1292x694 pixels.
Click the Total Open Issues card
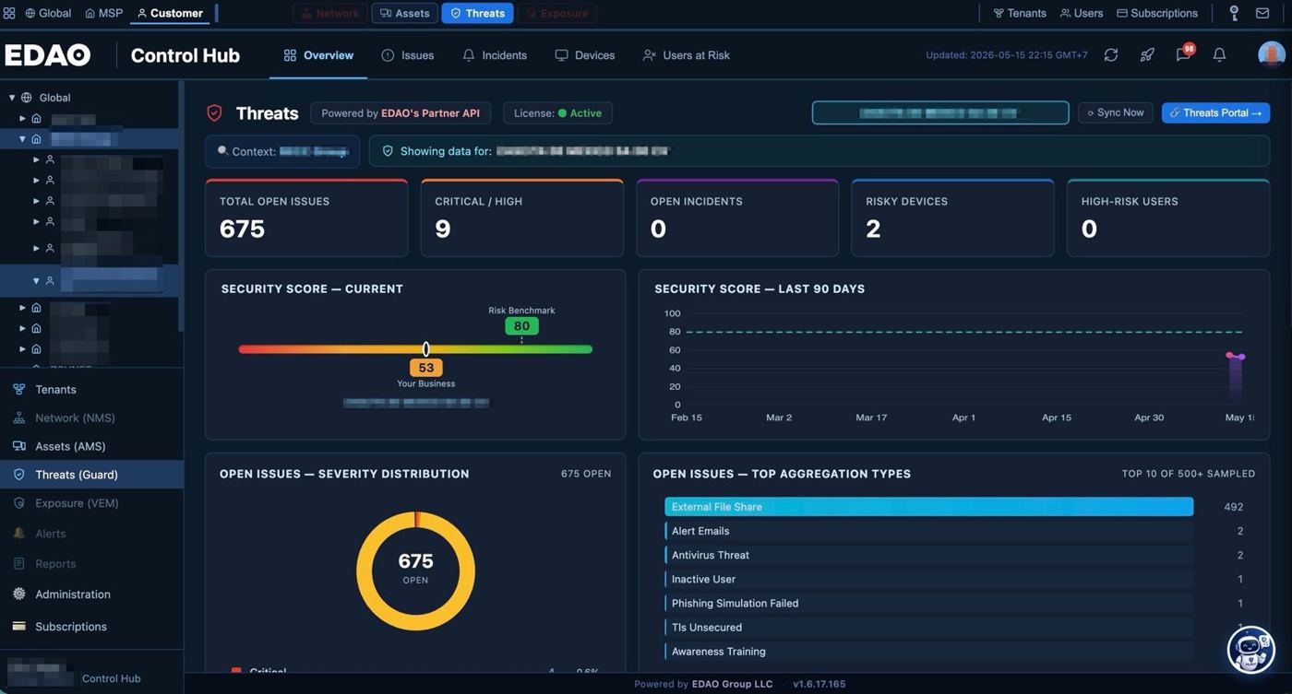click(x=306, y=218)
